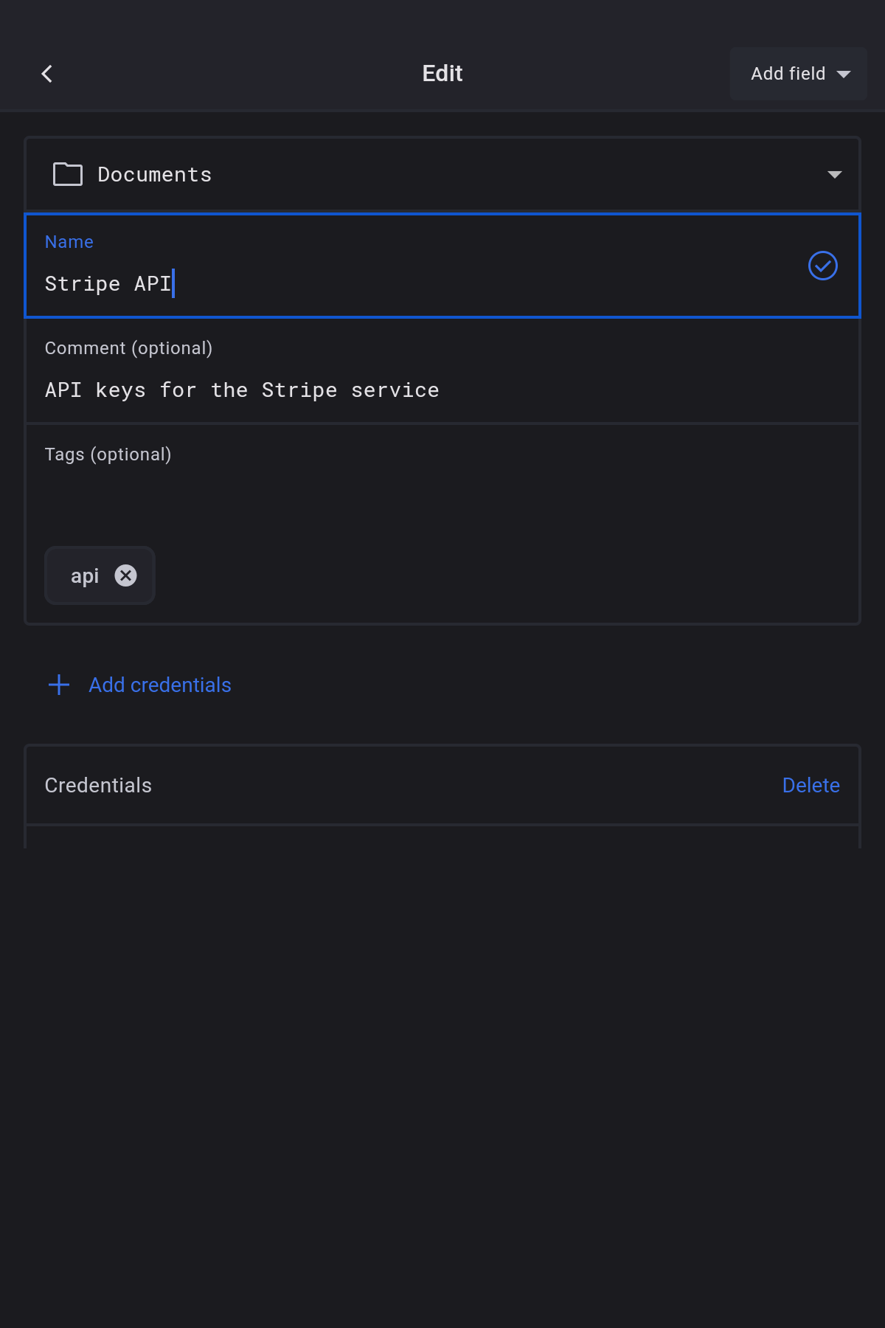Expand the Documents folder selector arrow

click(x=834, y=175)
